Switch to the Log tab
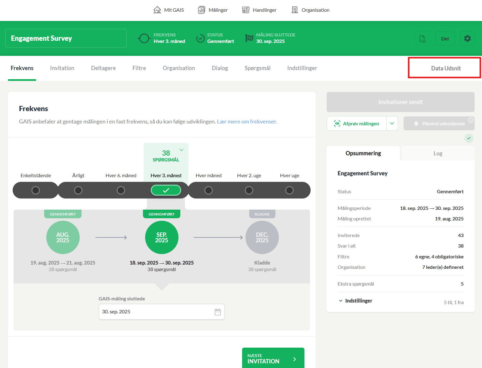 [x=438, y=153]
